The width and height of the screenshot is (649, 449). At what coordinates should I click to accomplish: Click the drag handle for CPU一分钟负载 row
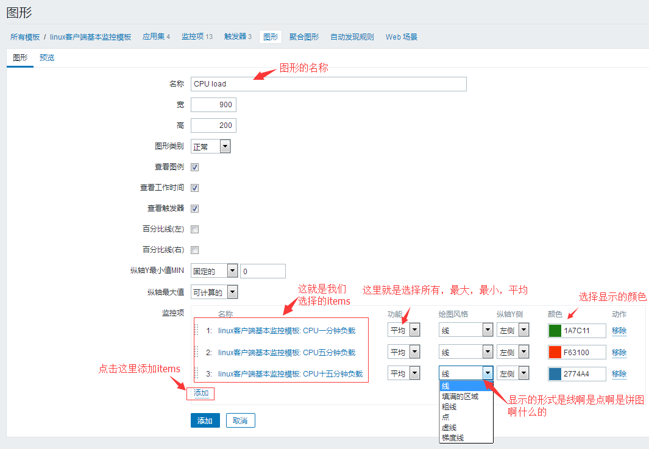197,330
